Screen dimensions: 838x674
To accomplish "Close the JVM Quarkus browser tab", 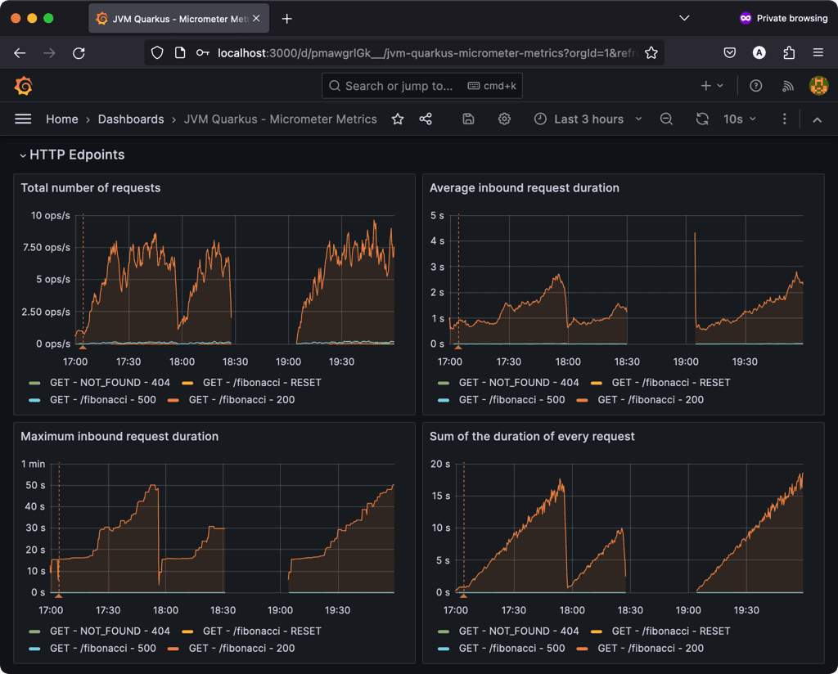I will (256, 18).
